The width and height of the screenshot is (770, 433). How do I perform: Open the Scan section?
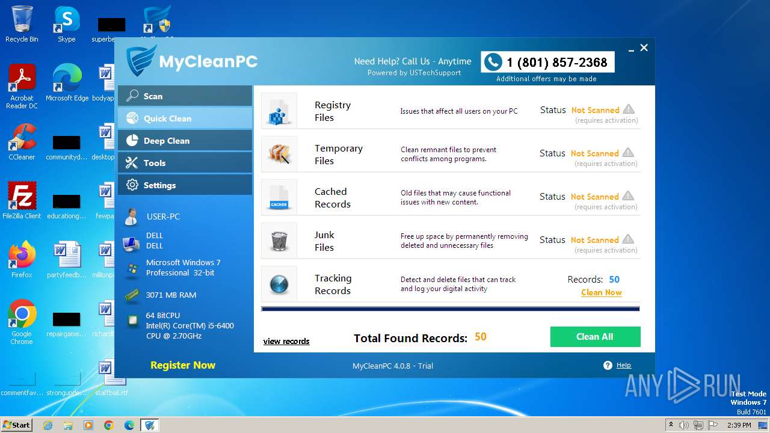(185, 96)
